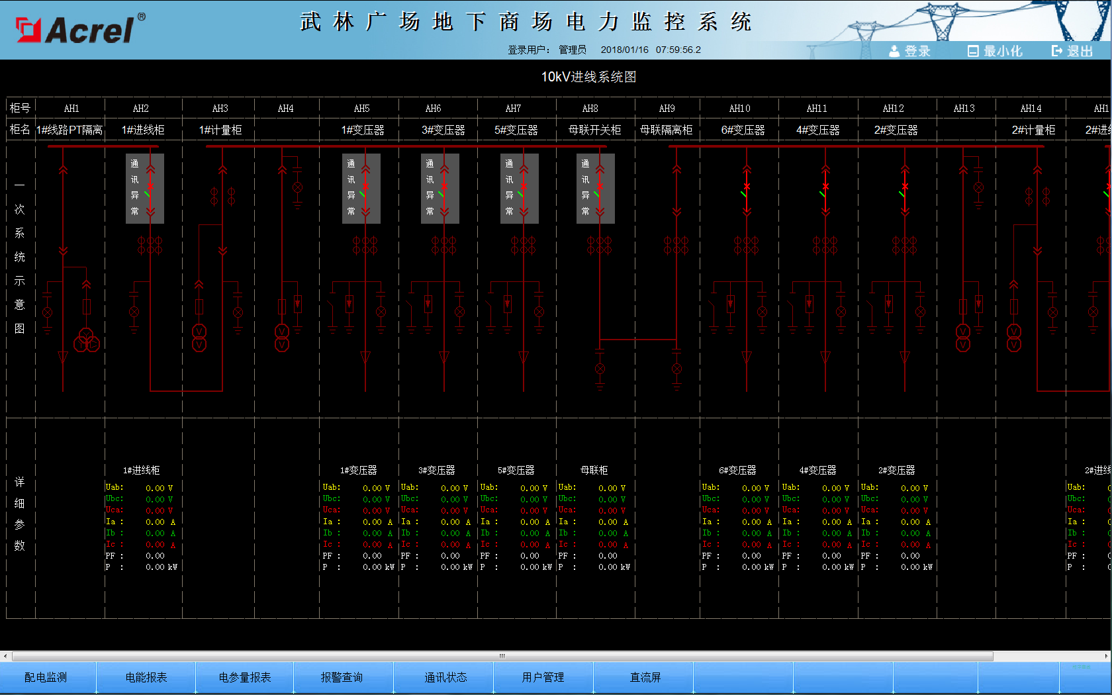This screenshot has width=1112, height=695.
Task: Toggle the AH12 2# transformer circuit breaker
Action: 905,187
